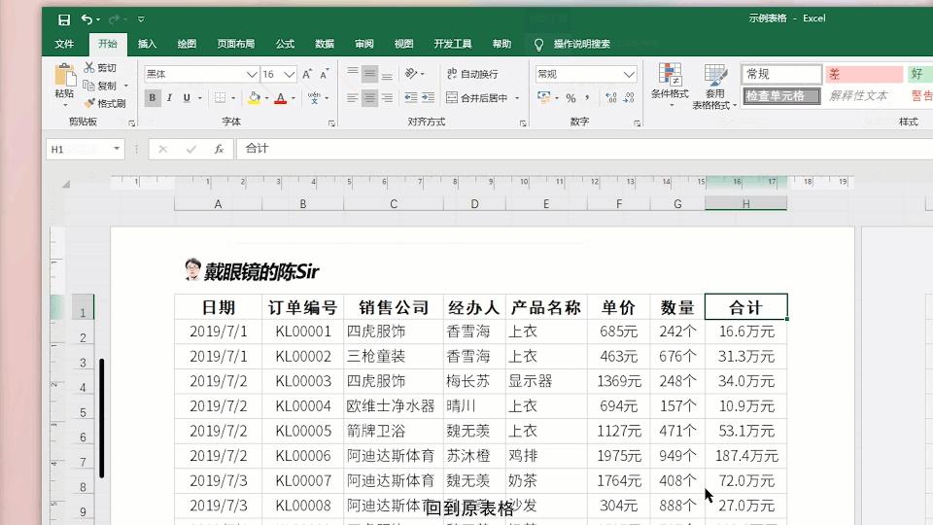
Task: Select the Check Cell (检查单元格) style
Action: (x=781, y=96)
